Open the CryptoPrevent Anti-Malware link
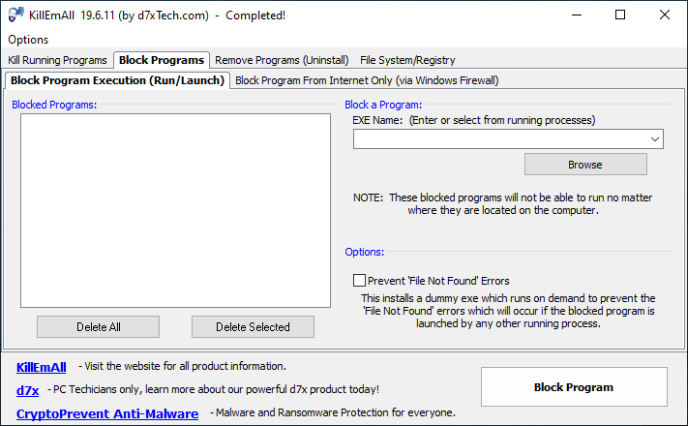 click(107, 413)
